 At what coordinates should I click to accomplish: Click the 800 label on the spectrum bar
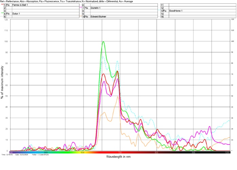tap(157, 152)
